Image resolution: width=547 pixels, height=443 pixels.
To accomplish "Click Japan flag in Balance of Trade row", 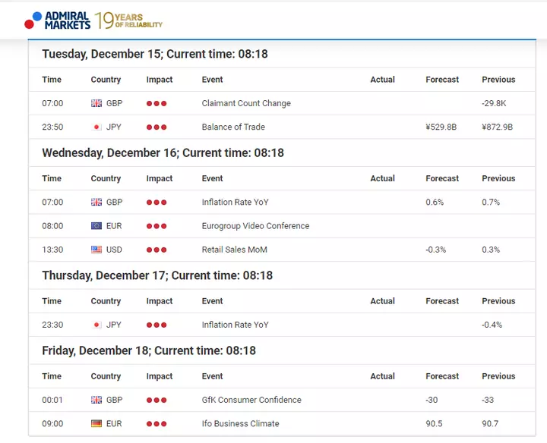I will (96, 127).
